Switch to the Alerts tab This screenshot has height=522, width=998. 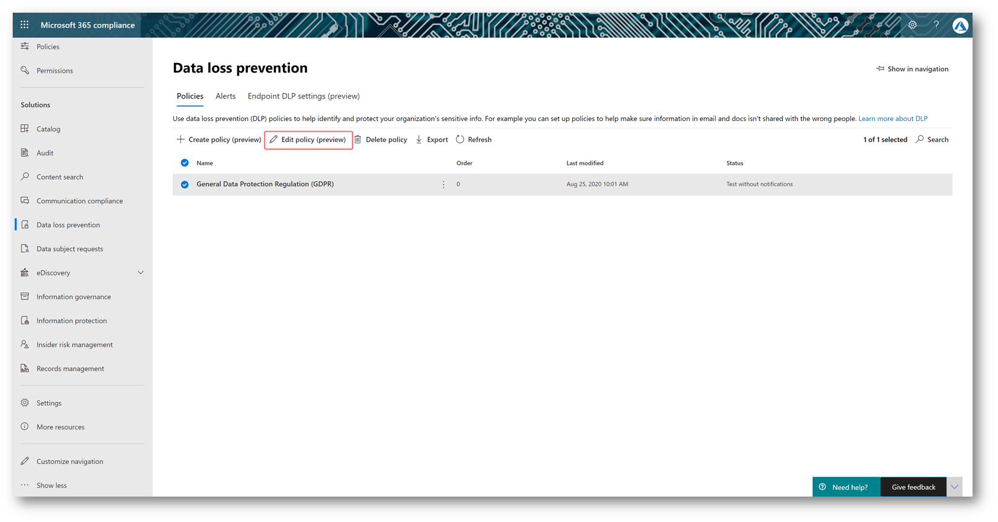pyautogui.click(x=225, y=96)
